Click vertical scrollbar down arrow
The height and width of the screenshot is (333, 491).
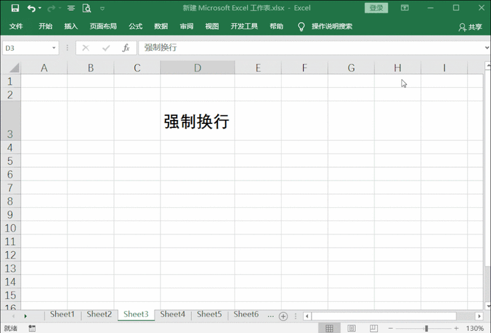(x=488, y=306)
